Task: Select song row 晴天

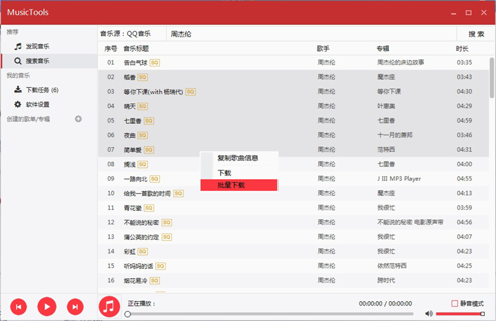Action: (x=293, y=106)
